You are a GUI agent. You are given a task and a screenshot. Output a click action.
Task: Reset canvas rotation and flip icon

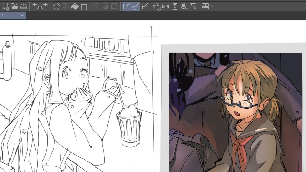click(x=157, y=6)
